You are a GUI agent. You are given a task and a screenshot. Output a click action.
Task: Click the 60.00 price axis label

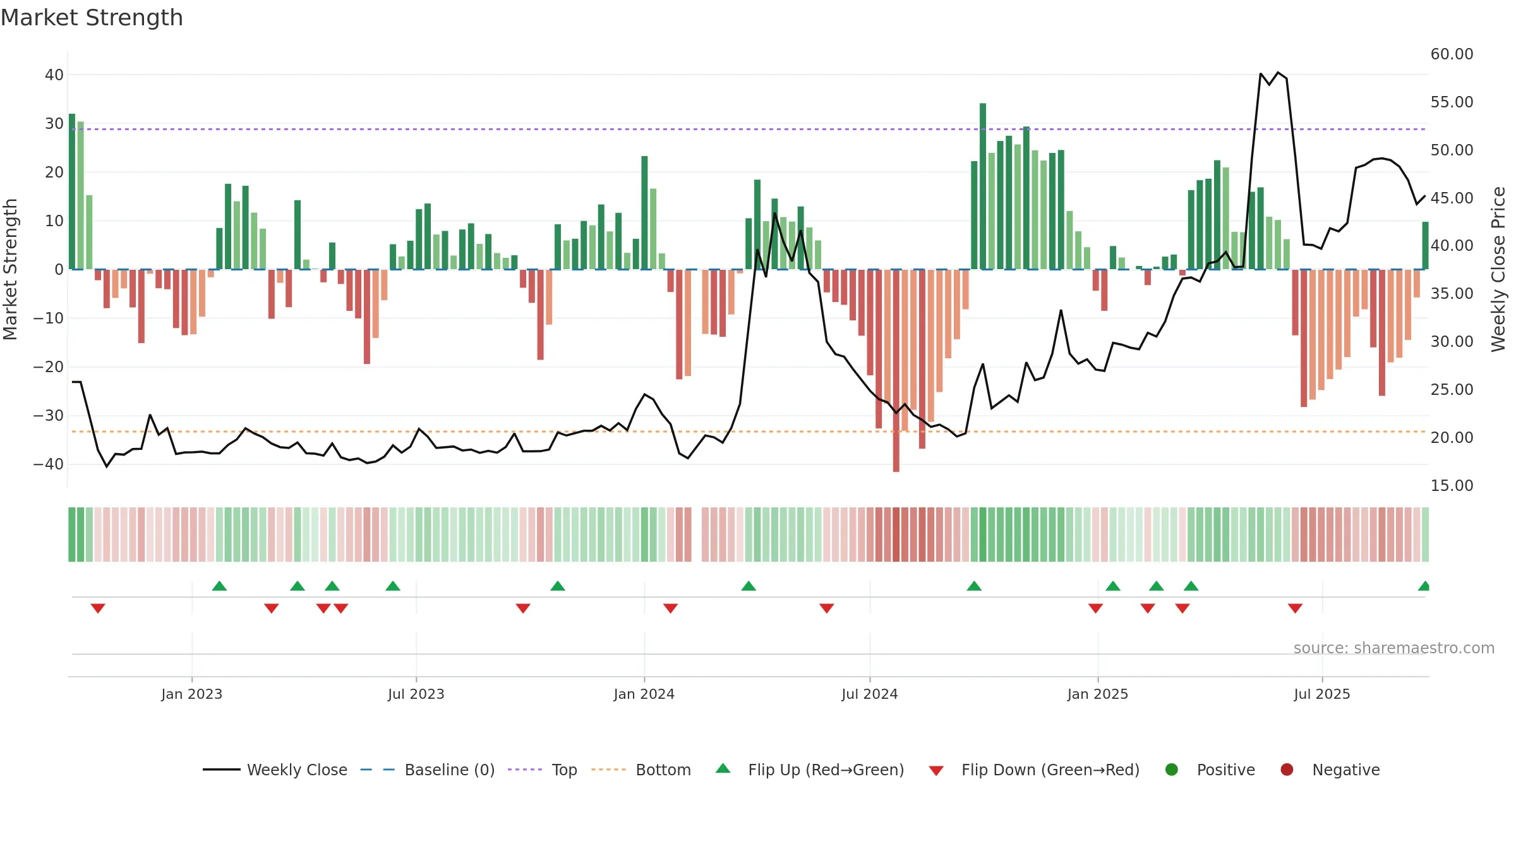[1452, 54]
